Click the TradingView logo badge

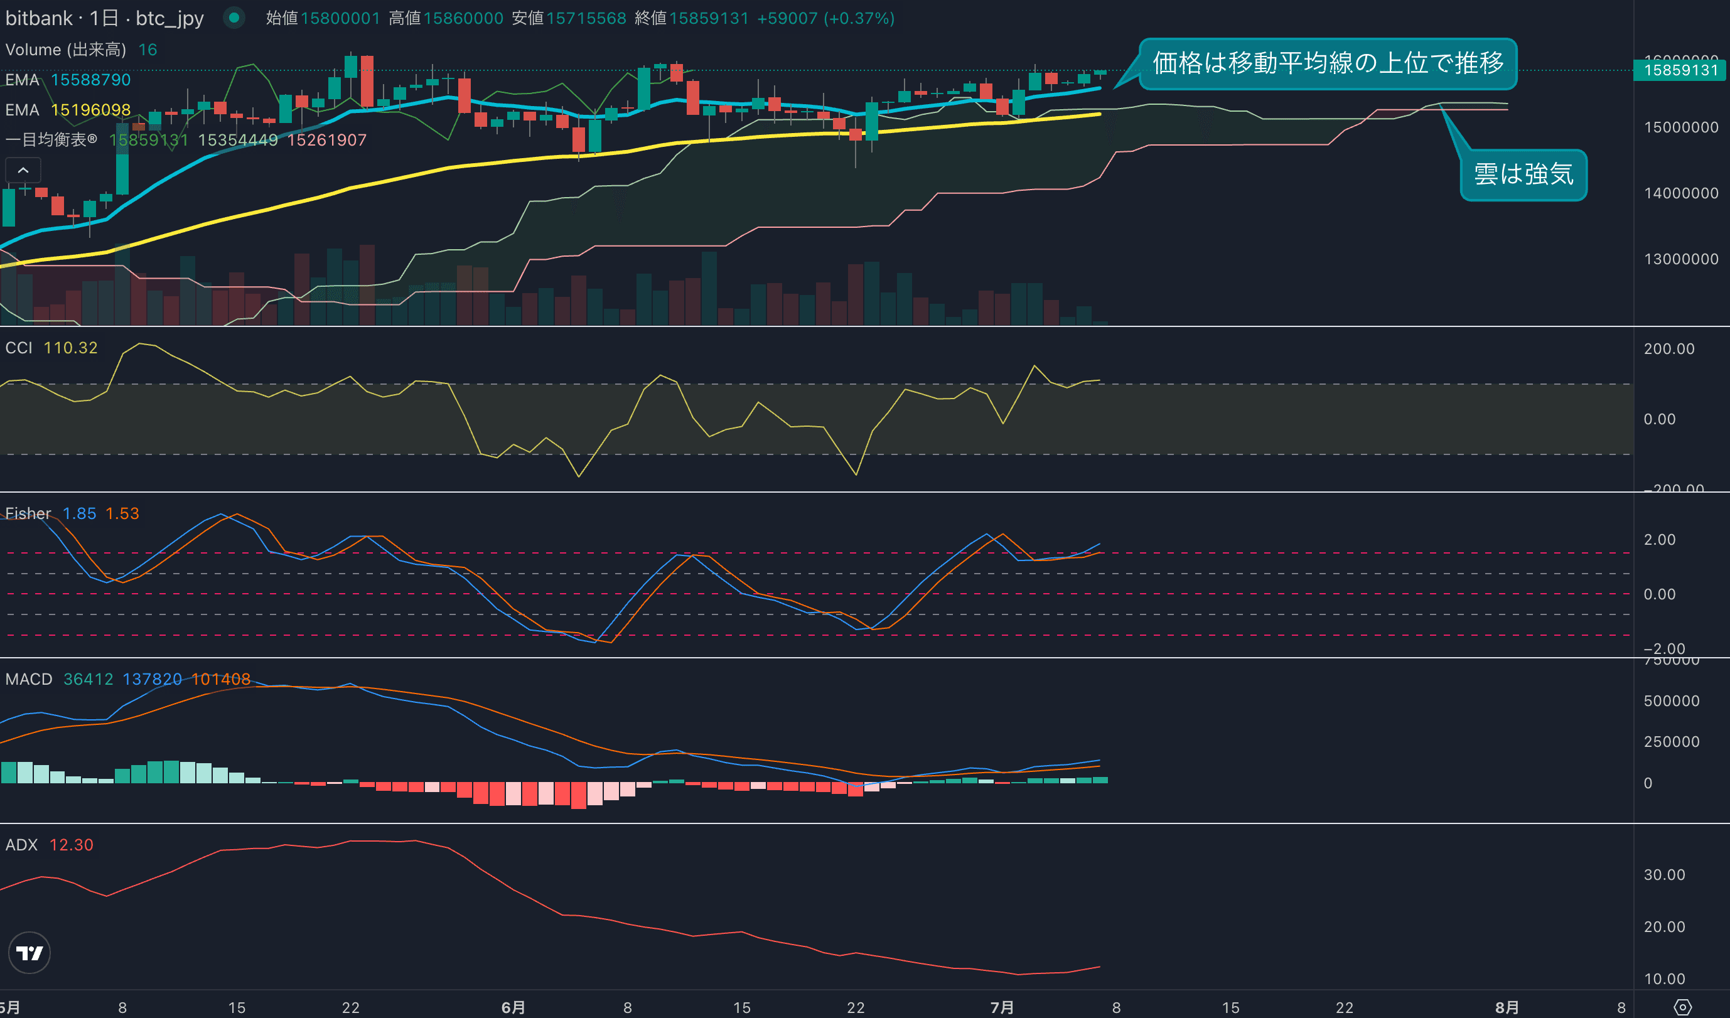tap(29, 953)
